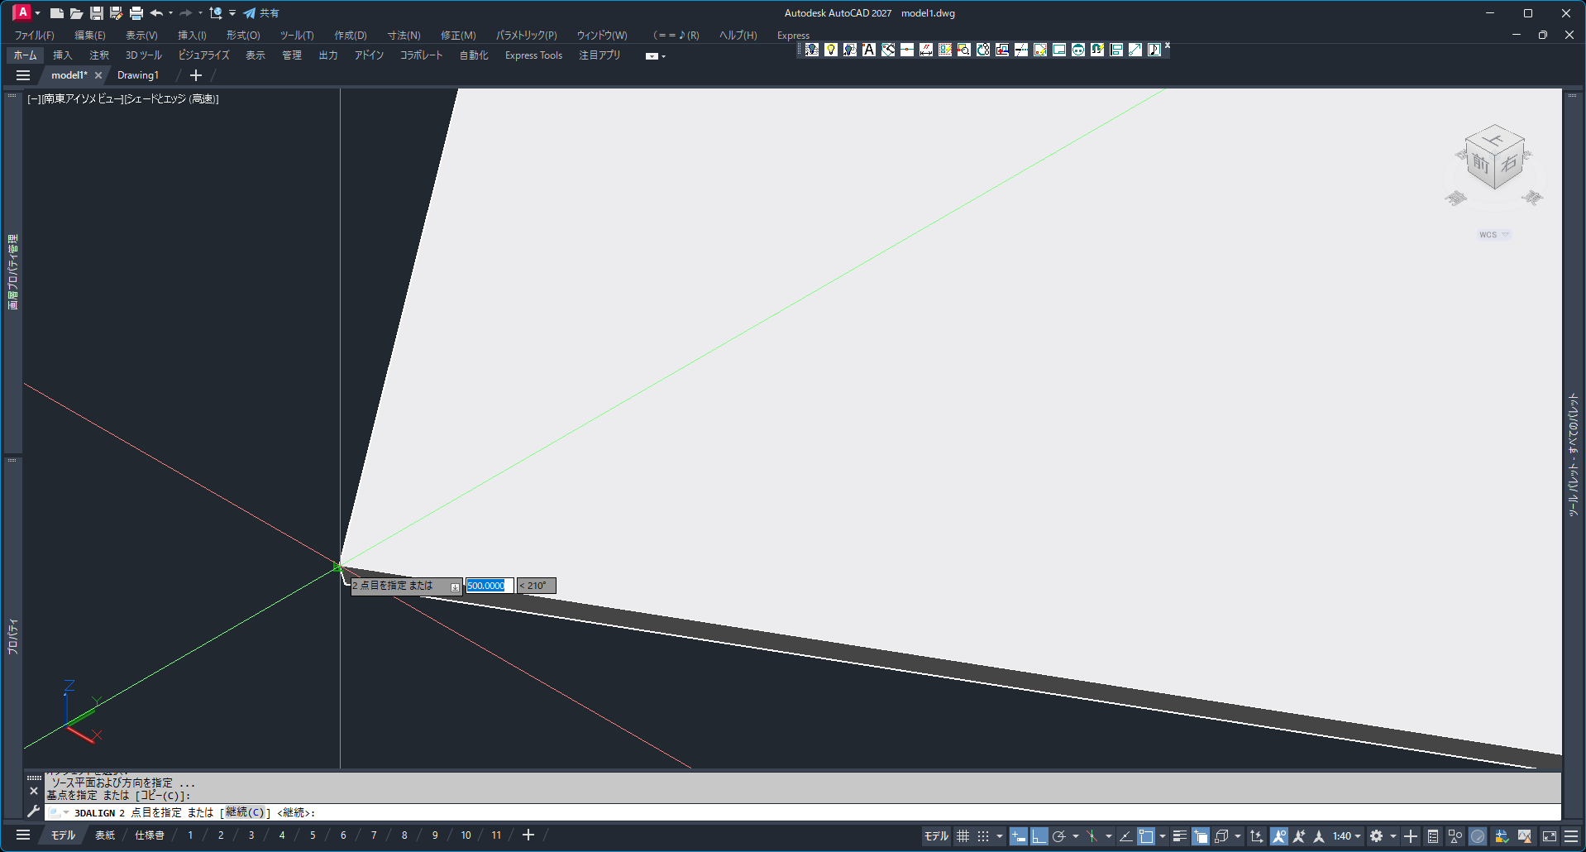Open the undo history dropdown arrow

170,13
